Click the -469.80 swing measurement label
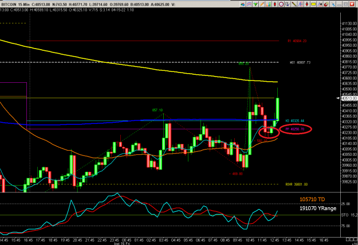Screen dimensions: 358x245 click(236, 174)
